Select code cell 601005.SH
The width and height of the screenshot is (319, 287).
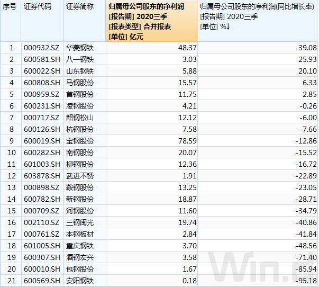coord(42,246)
